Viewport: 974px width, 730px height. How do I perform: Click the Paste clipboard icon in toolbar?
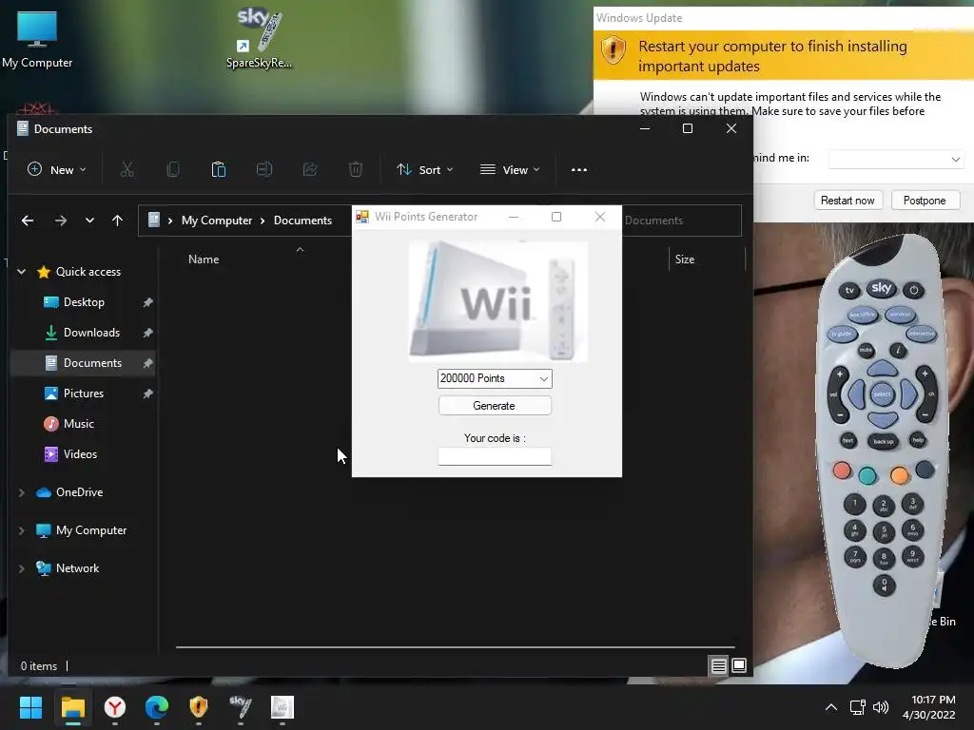click(x=219, y=169)
